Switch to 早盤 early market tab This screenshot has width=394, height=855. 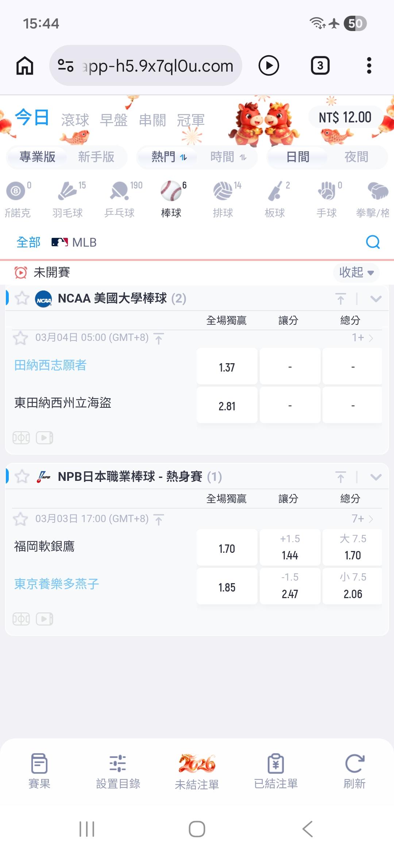click(x=114, y=120)
